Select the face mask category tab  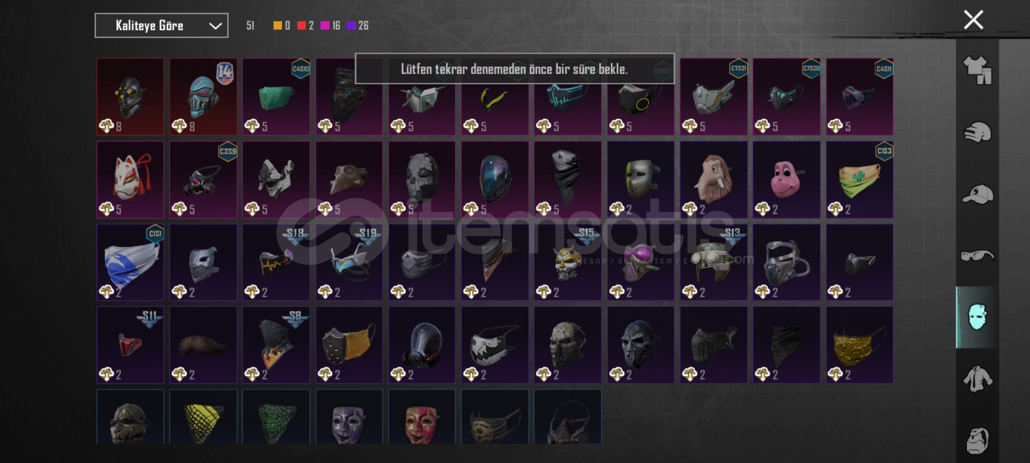(977, 317)
